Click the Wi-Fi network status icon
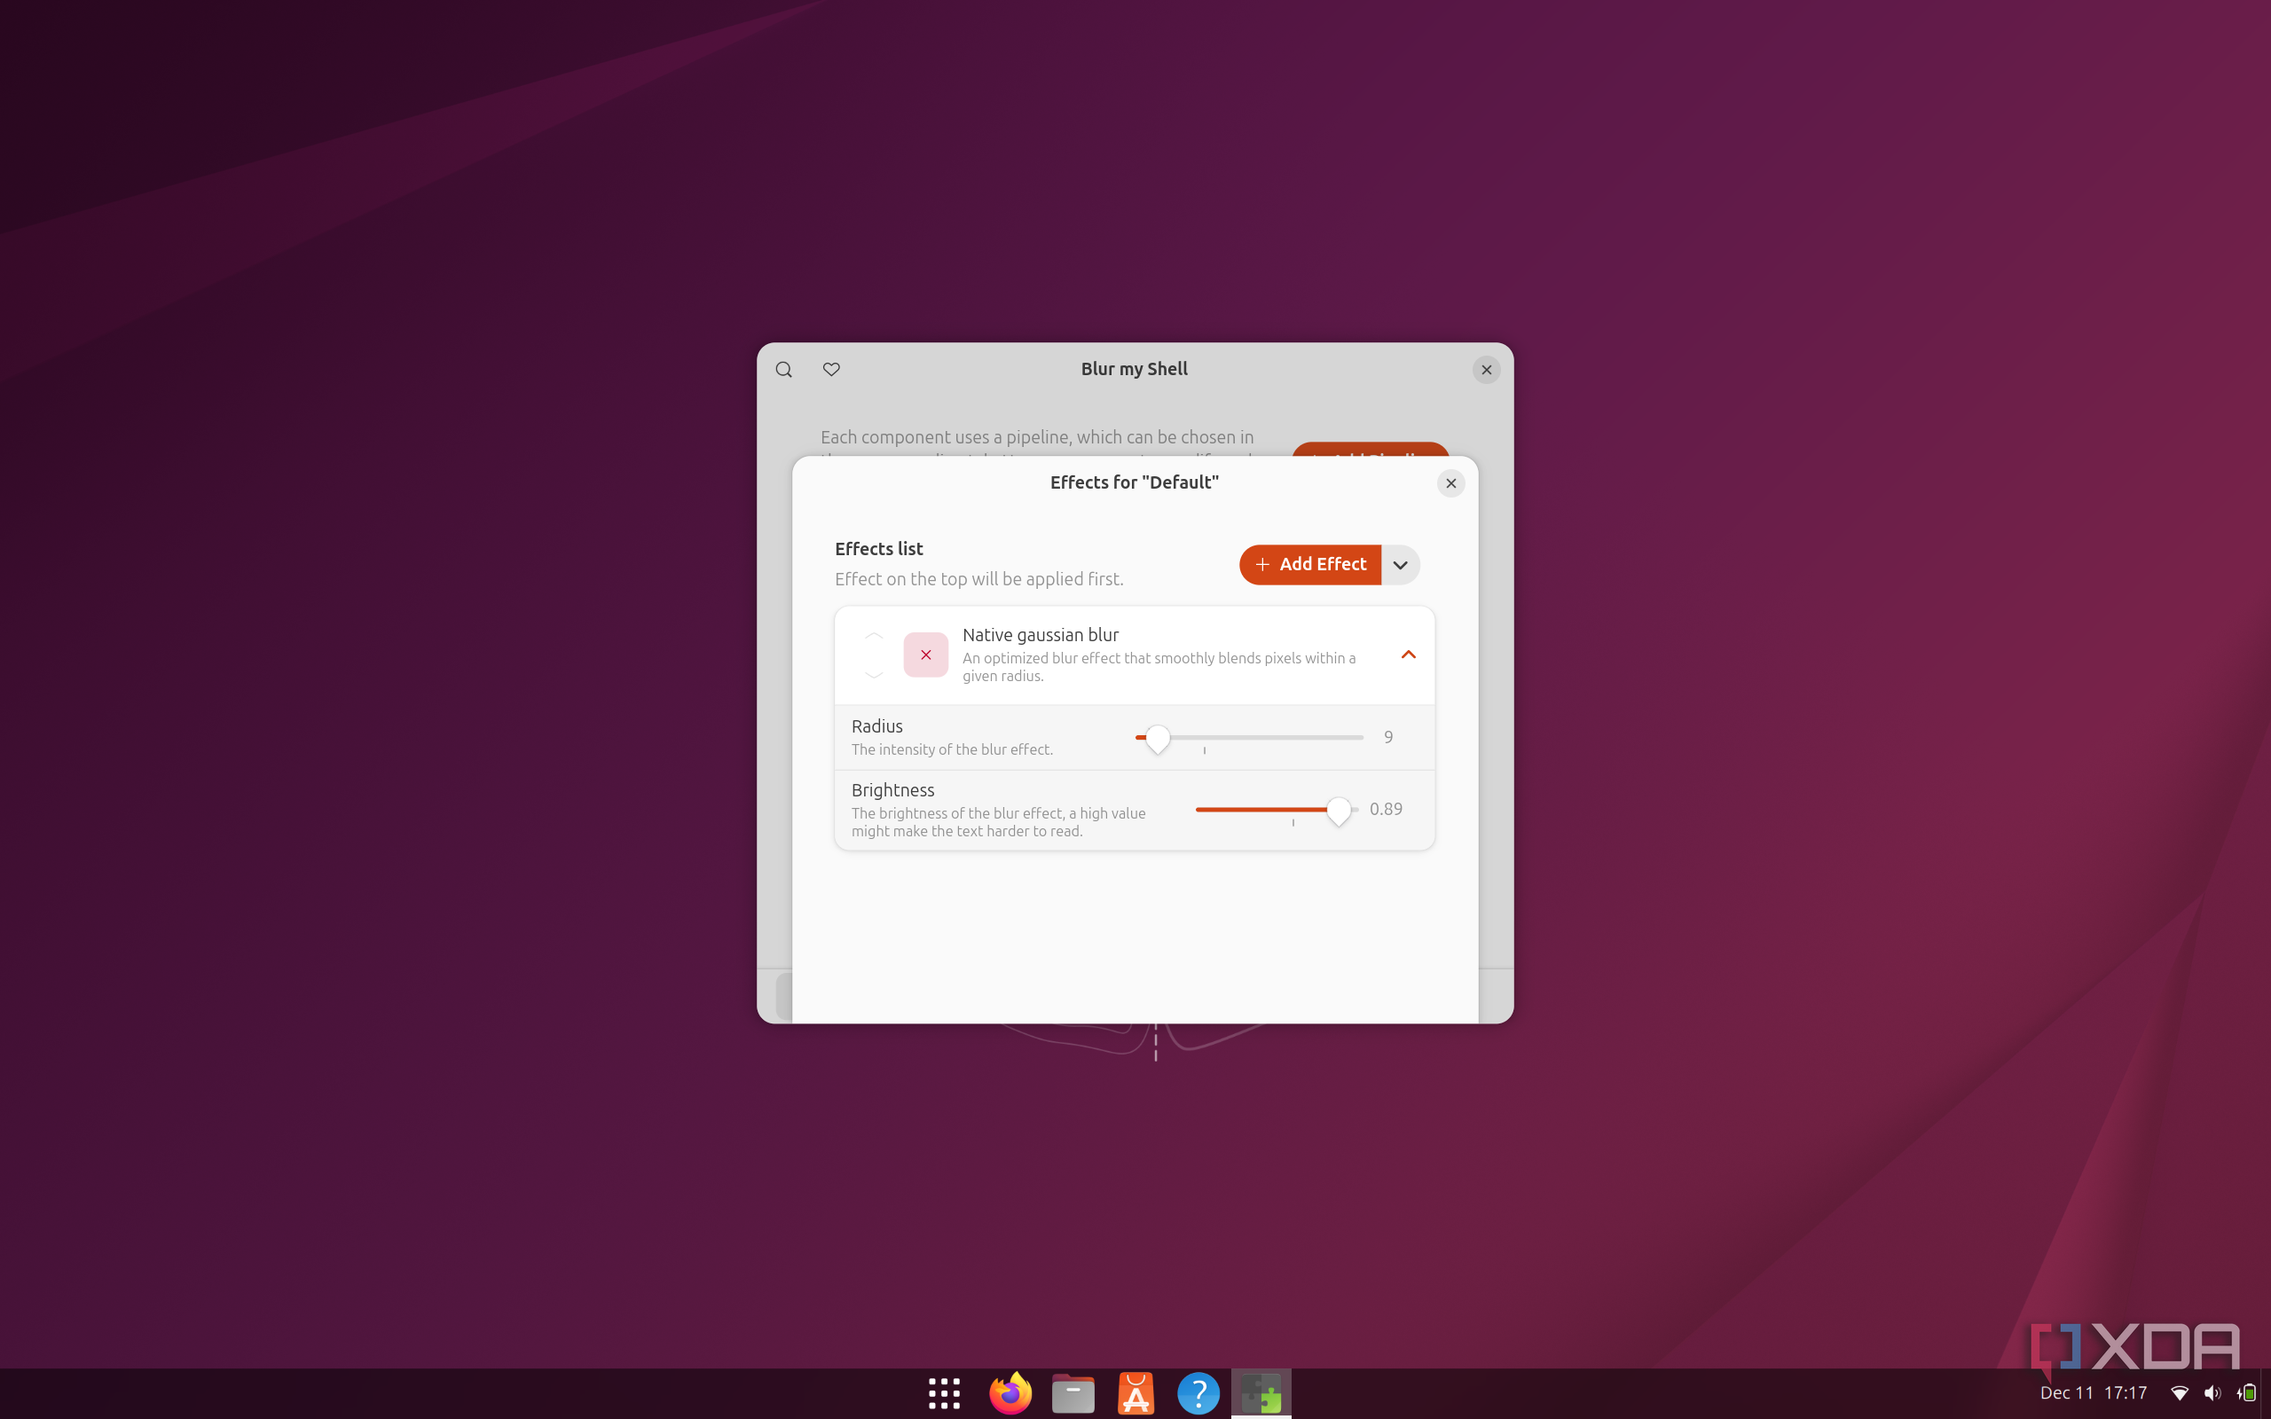This screenshot has height=1419, width=2271. 2179,1393
